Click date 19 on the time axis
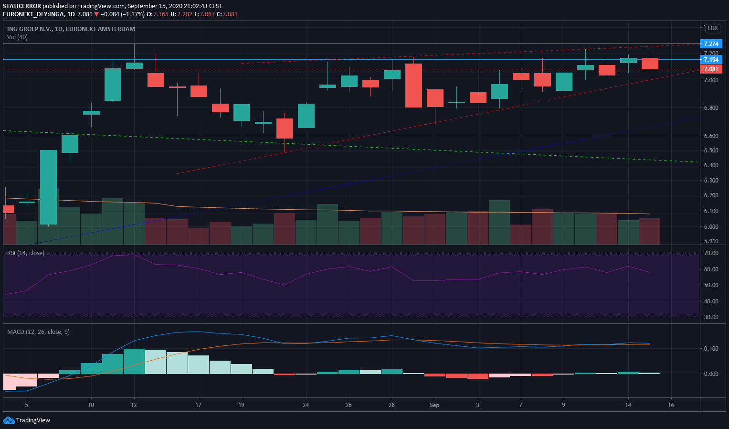 [242, 405]
